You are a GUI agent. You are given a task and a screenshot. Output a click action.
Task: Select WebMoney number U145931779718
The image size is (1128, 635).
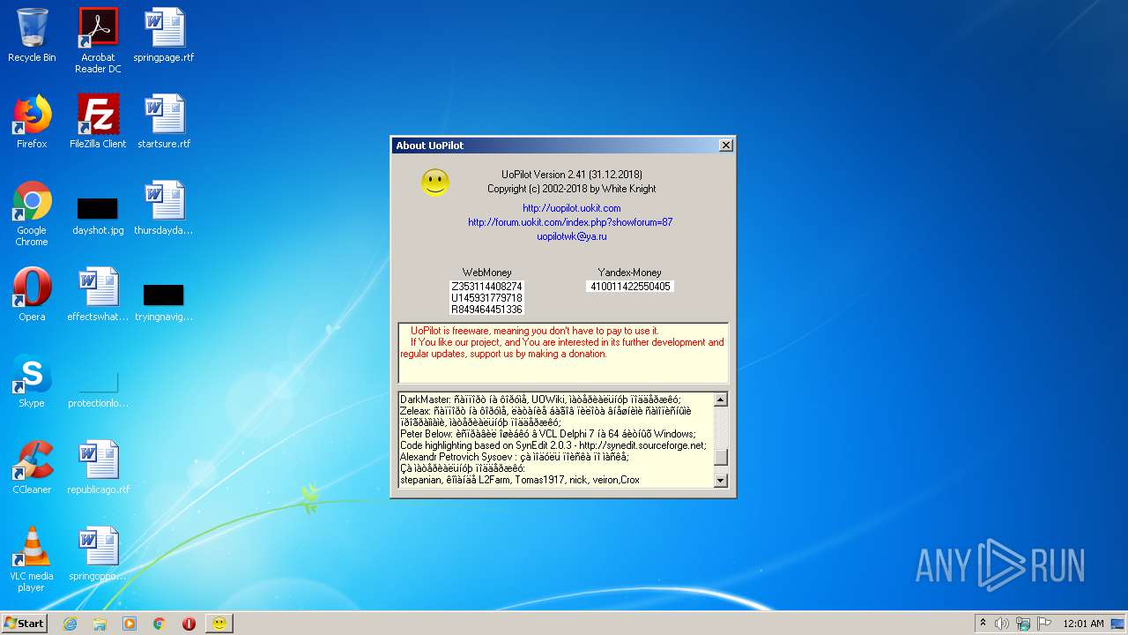coord(486,298)
